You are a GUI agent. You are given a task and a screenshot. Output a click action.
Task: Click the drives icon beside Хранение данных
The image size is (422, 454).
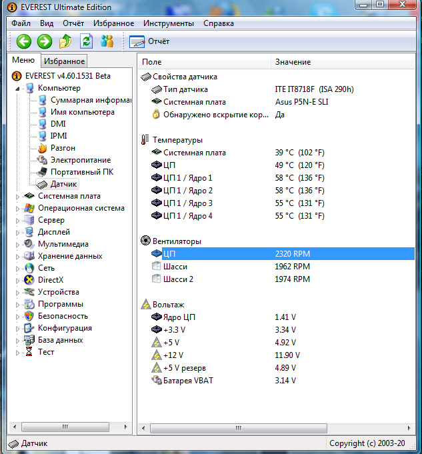click(x=29, y=256)
